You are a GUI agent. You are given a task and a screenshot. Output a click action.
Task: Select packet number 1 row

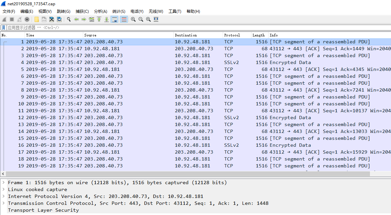(x=195, y=42)
